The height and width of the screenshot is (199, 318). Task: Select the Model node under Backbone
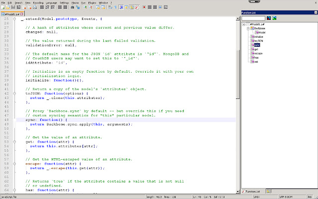pos(262,32)
